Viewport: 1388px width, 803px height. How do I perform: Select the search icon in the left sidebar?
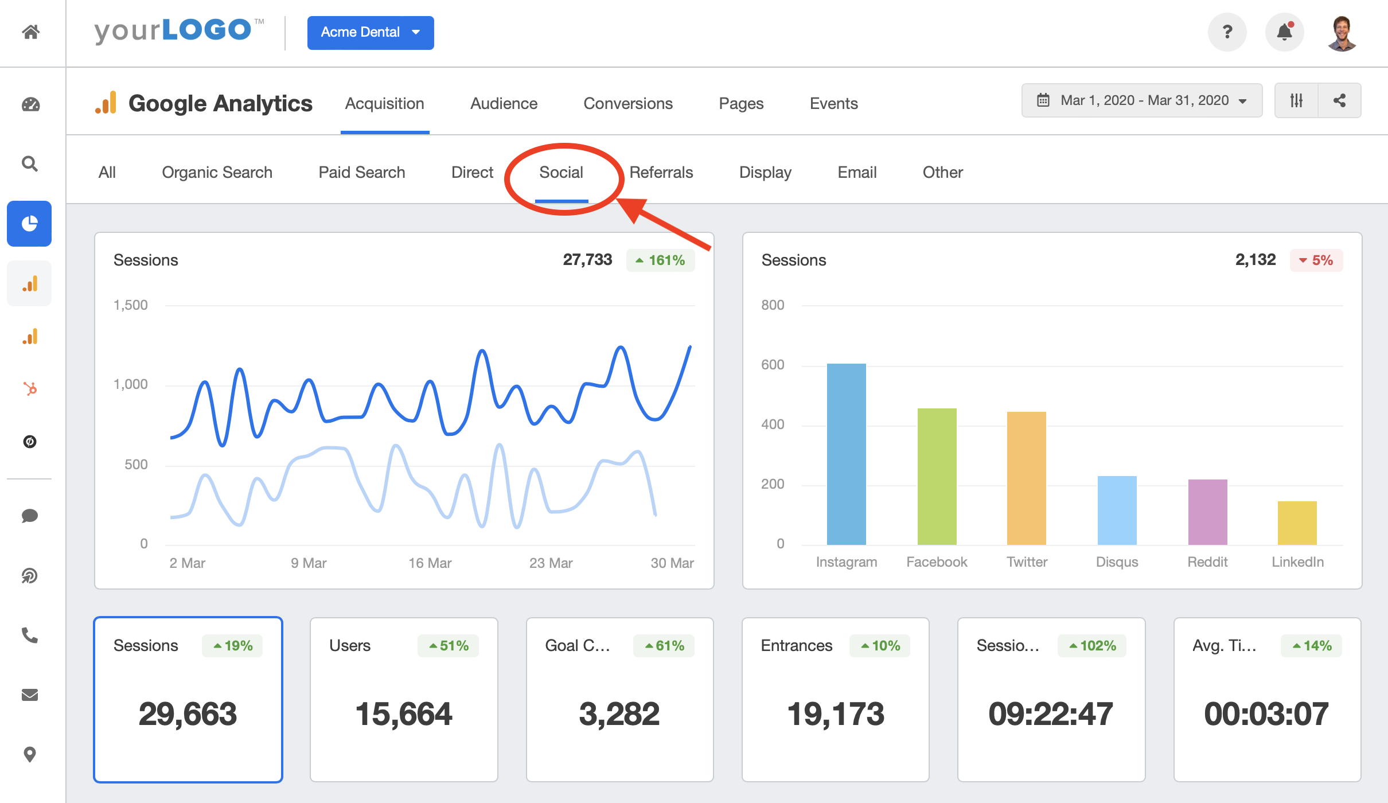click(x=29, y=164)
